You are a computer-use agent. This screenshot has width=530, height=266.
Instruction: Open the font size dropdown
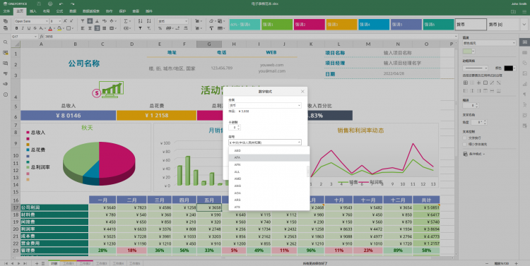pos(56,21)
